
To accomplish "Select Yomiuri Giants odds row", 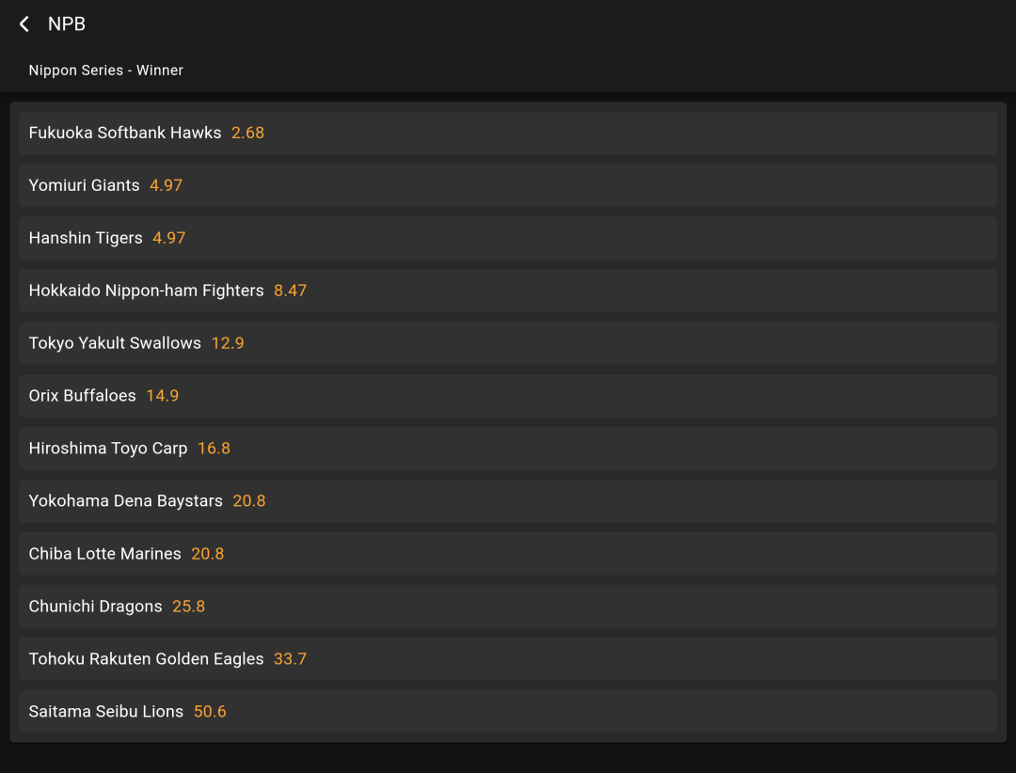I will point(507,185).
